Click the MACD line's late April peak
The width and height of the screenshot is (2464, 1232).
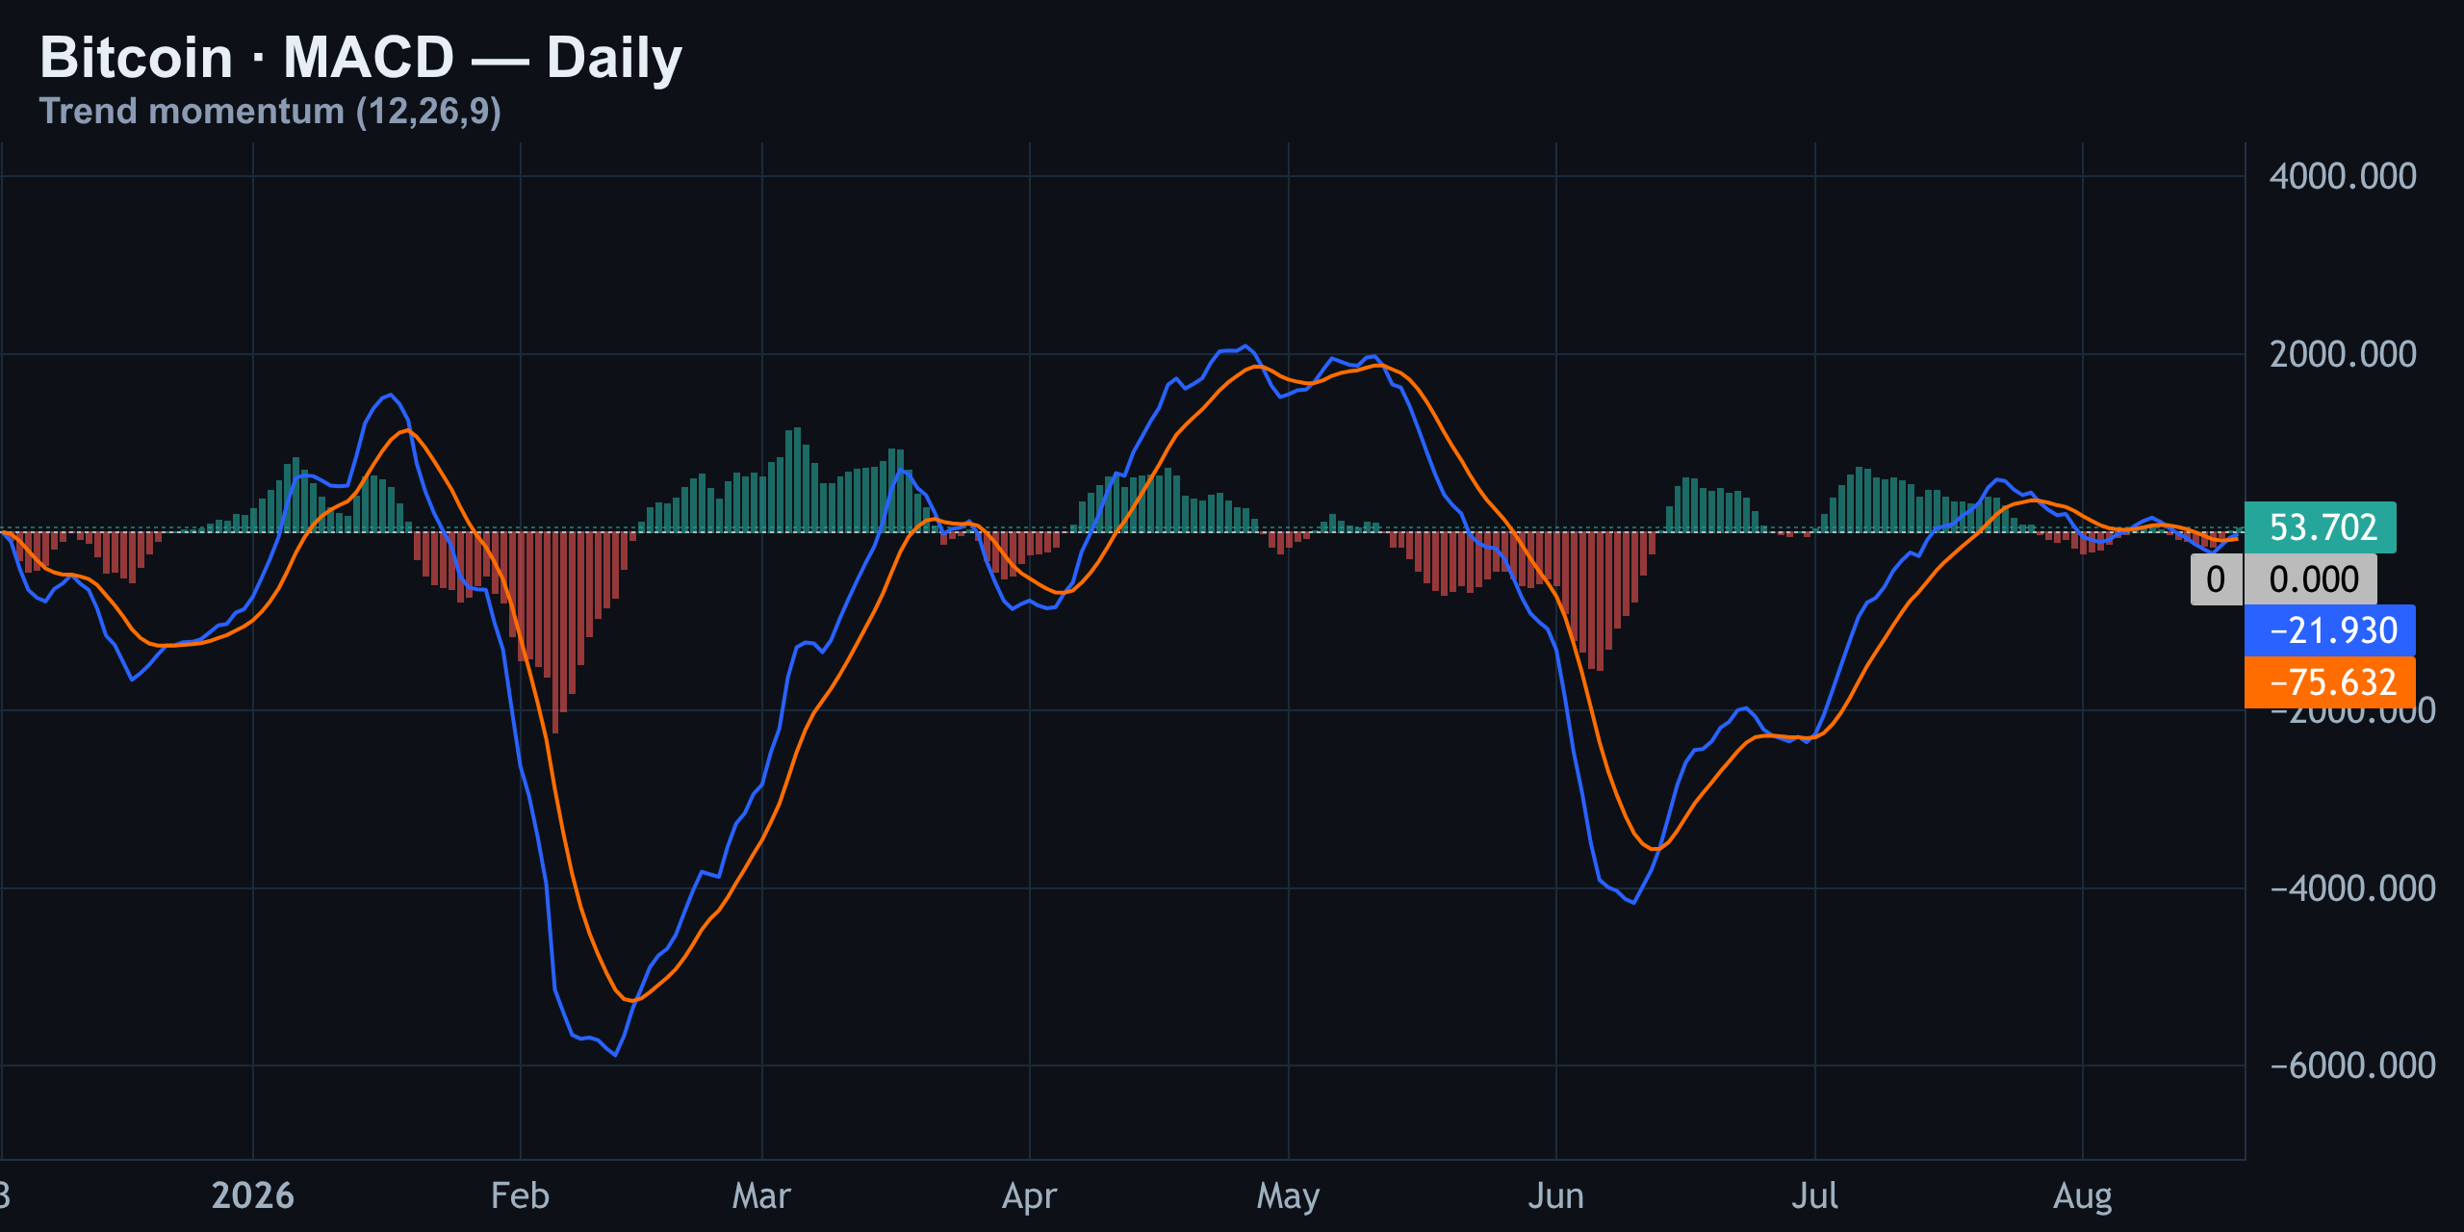(x=1245, y=346)
